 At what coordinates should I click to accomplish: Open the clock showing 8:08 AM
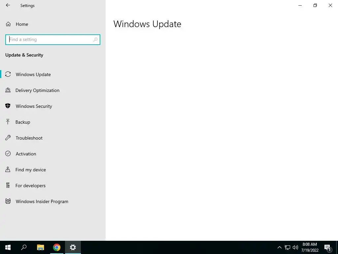310,247
